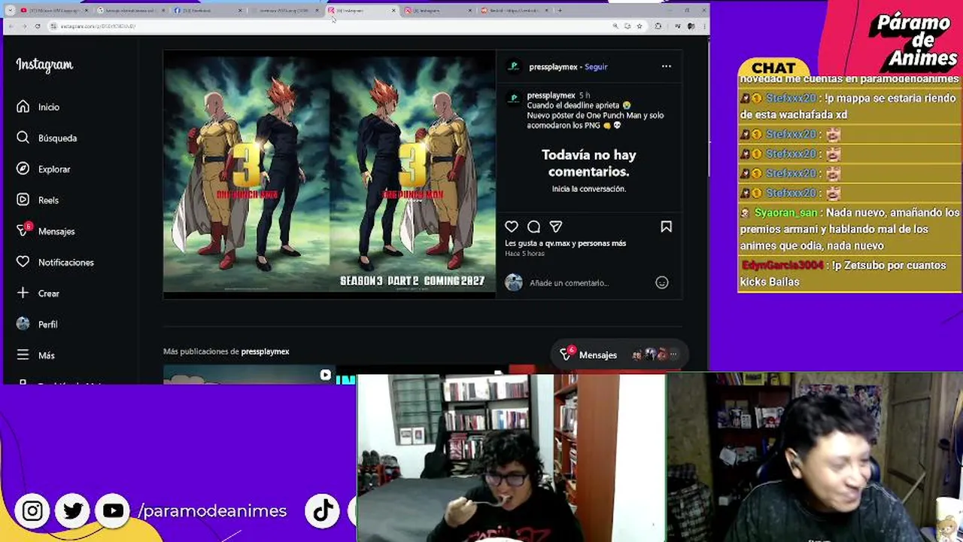Image resolution: width=963 pixels, height=542 pixels.
Task: Open the emoji picker in comment box
Action: [x=662, y=283]
